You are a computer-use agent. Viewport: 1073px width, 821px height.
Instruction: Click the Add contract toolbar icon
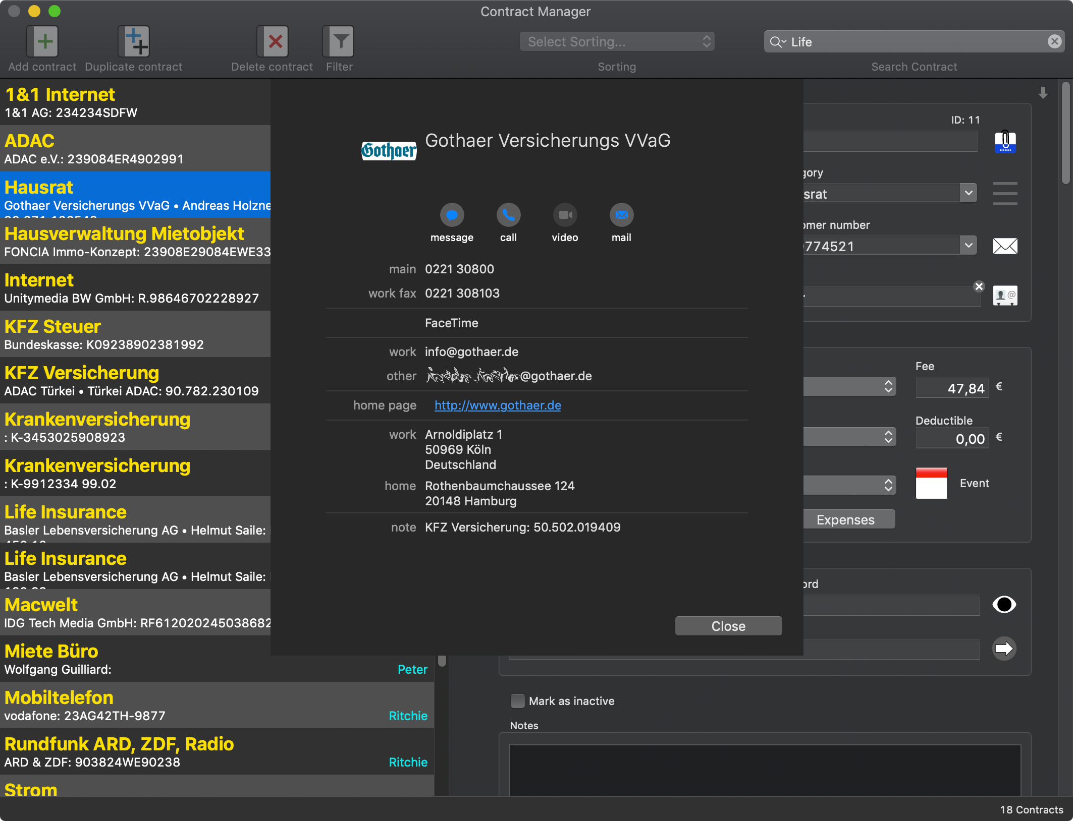click(x=42, y=41)
